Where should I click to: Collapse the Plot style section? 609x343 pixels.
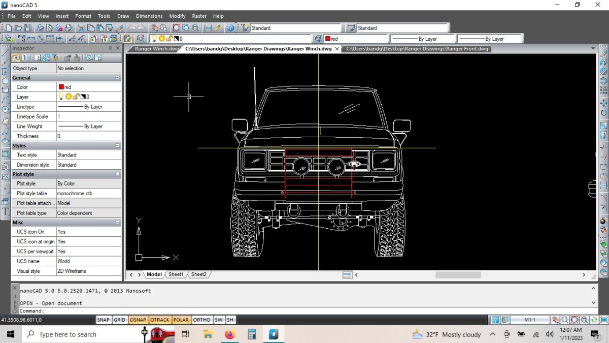coord(118,174)
